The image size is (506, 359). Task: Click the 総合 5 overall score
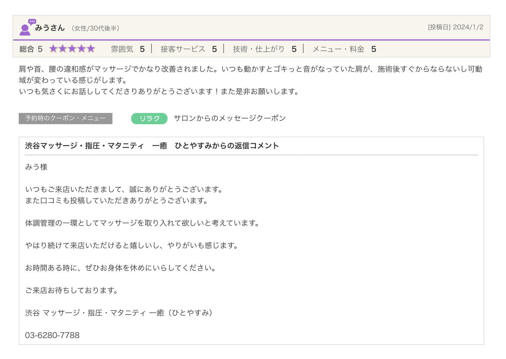[31, 49]
